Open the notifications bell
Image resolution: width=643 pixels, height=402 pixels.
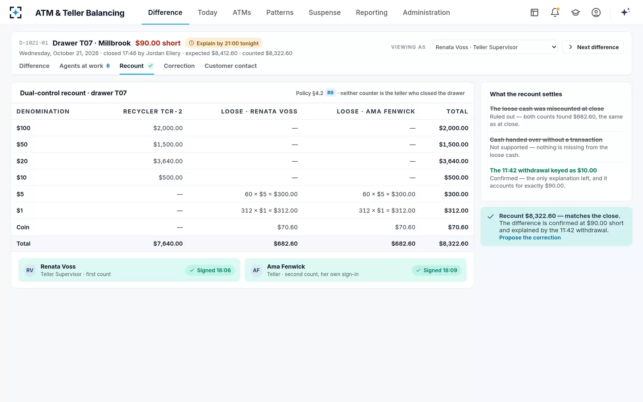click(555, 13)
